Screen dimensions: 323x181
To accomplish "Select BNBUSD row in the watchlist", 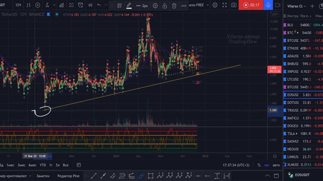I will tap(303, 64).
